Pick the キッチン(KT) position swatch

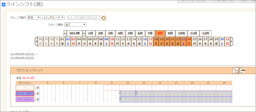(x=25, y=93)
